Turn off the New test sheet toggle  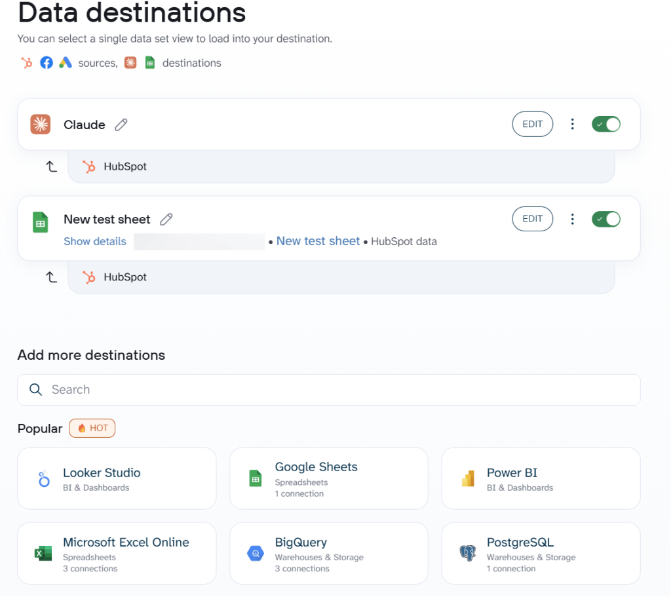pos(606,219)
